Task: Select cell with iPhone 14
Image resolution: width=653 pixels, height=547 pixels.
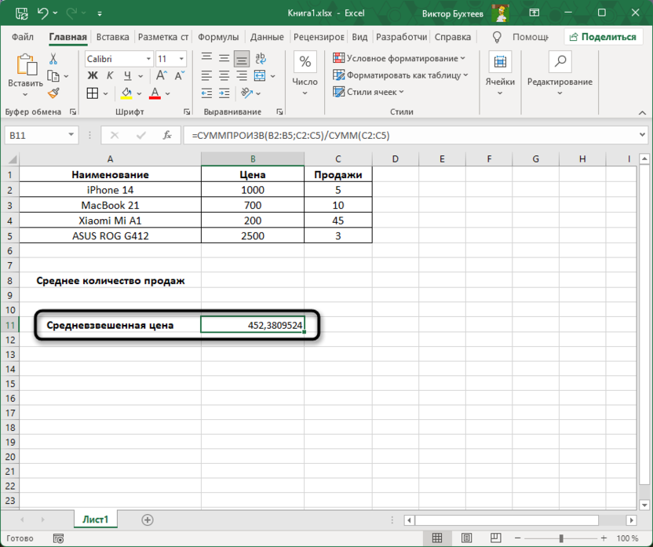Action: point(110,190)
